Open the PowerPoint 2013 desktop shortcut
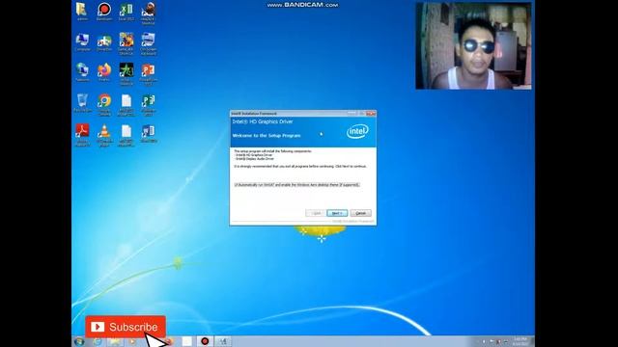This screenshot has height=347, width=618. (148, 74)
